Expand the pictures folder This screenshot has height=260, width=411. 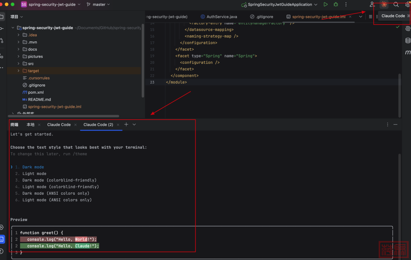pyautogui.click(x=18, y=57)
